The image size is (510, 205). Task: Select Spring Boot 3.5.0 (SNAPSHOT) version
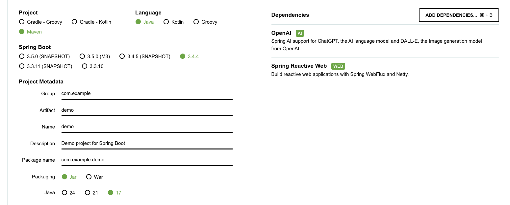click(22, 57)
